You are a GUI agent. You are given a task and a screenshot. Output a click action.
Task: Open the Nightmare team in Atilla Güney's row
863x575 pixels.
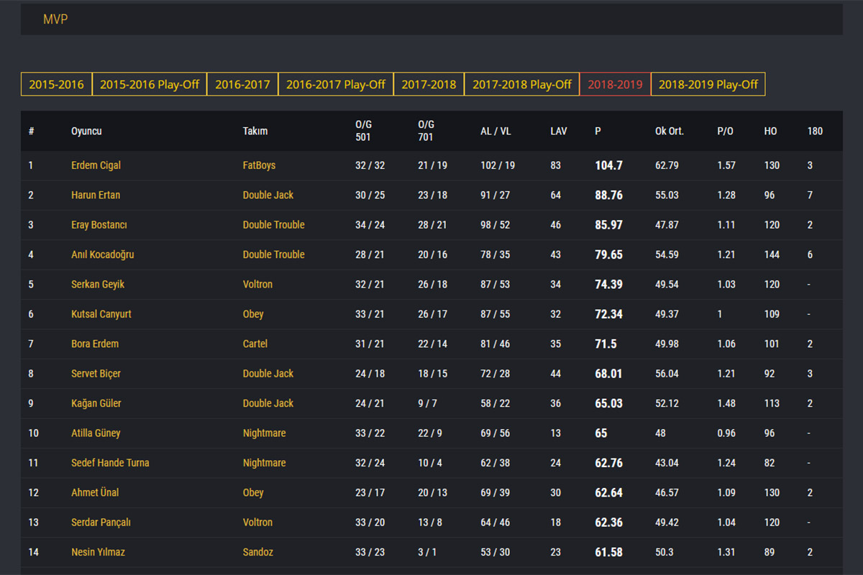click(264, 433)
